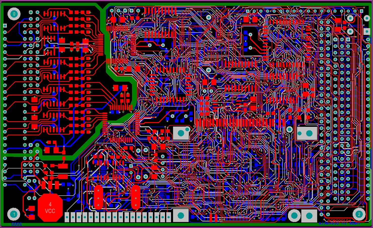Select the red octagonal 4 VCC pad

click(50, 207)
